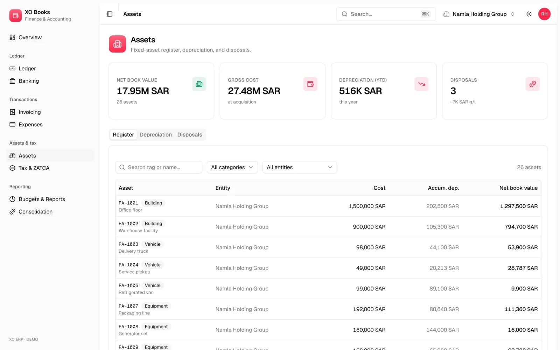
Task: Toggle the sidebar panel icon
Action: [110, 14]
